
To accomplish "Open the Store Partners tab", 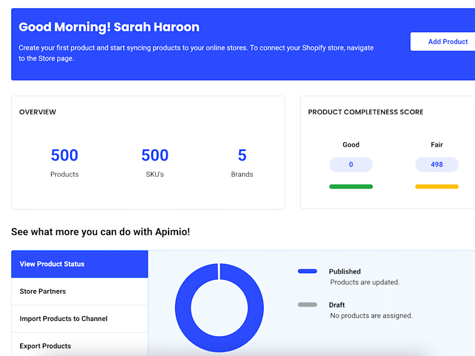I will pos(80,291).
